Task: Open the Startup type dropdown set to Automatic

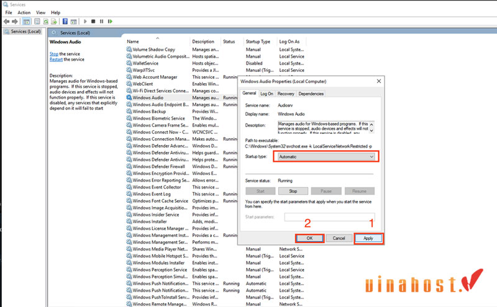Action: [x=327, y=157]
